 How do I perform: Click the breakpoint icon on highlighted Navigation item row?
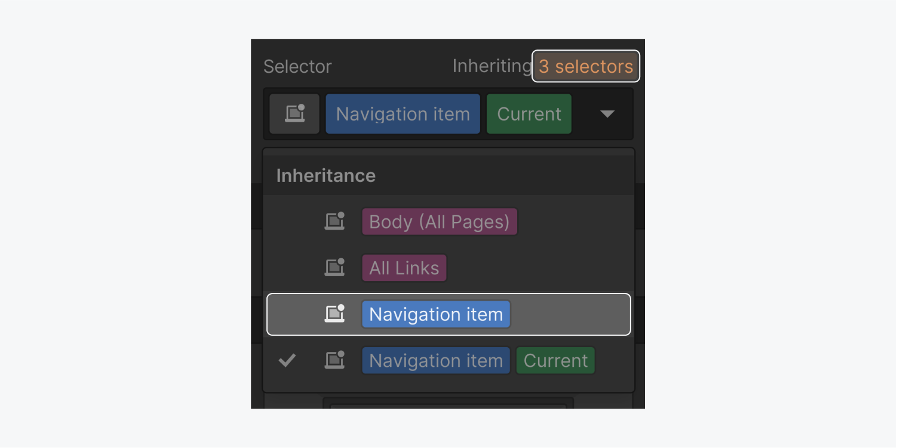(335, 314)
